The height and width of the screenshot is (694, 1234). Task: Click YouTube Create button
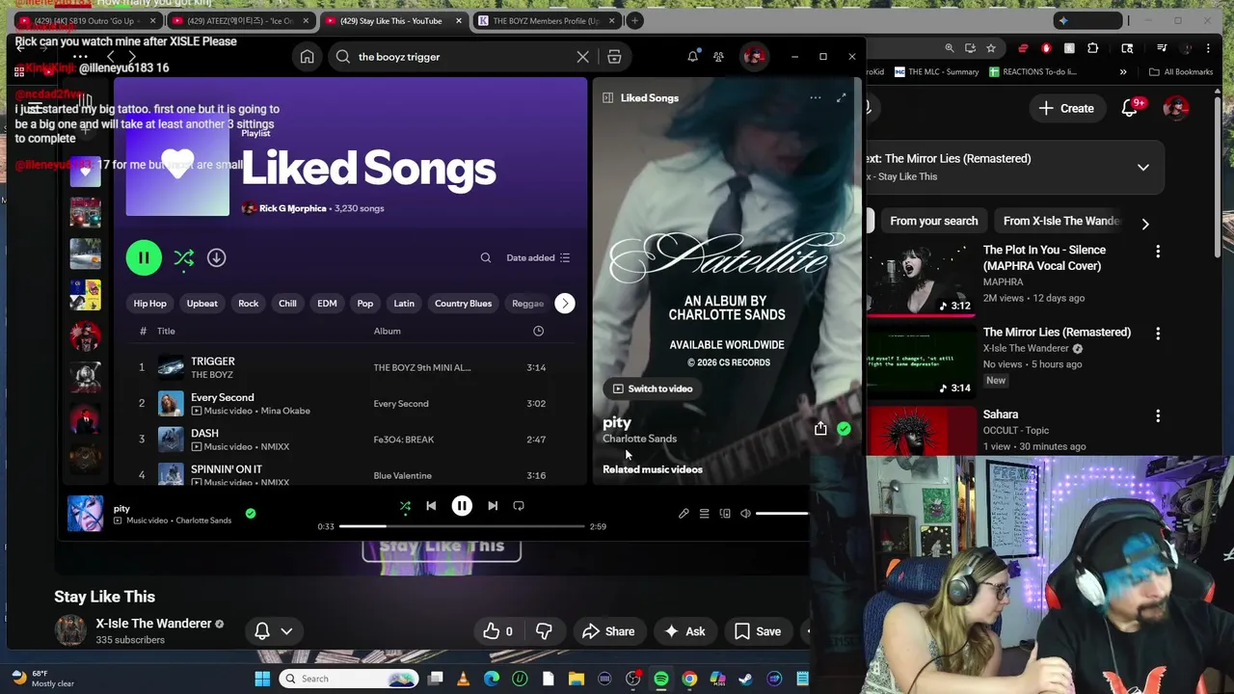tap(1066, 108)
